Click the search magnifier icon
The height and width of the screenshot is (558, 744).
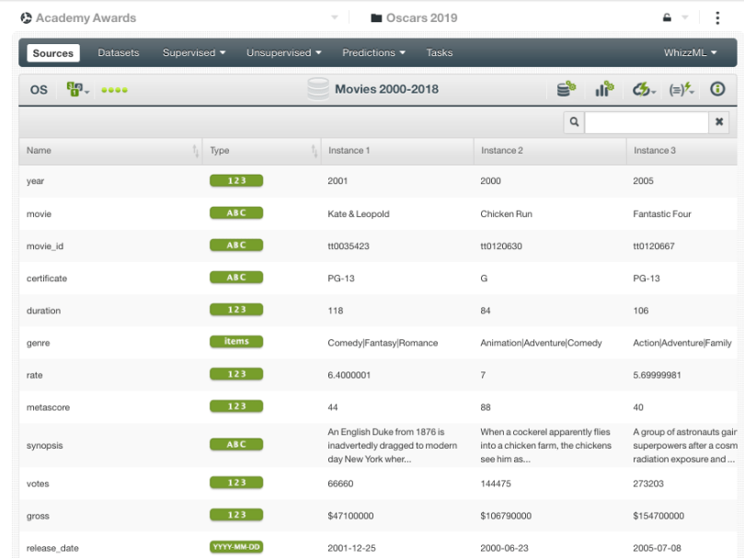(574, 121)
